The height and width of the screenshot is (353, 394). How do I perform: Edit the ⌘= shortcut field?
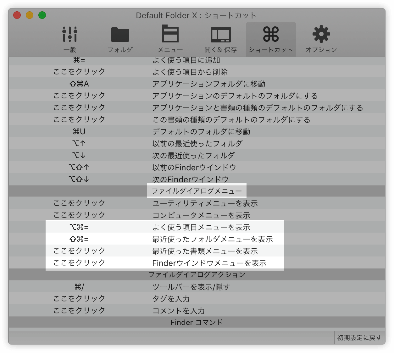[79, 60]
